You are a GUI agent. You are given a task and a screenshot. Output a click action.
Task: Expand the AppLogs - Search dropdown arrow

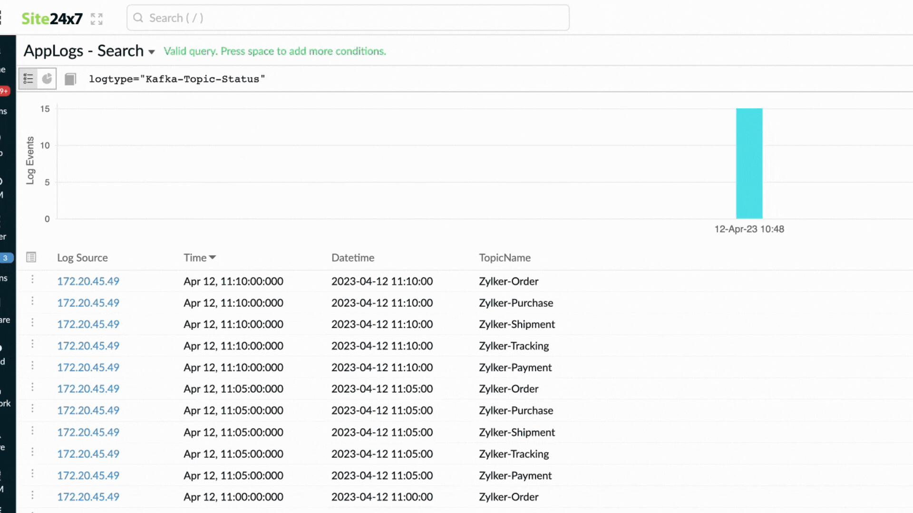(152, 52)
